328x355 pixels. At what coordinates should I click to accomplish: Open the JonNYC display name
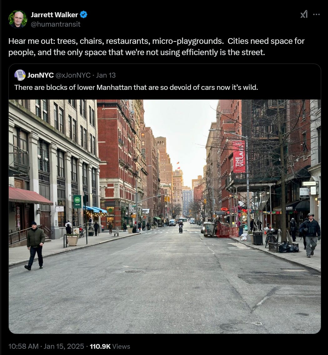[x=40, y=75]
